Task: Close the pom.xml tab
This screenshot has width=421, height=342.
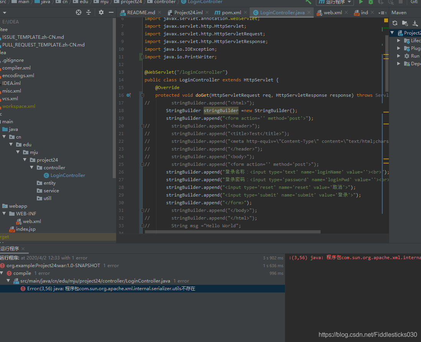Action: coord(245,12)
